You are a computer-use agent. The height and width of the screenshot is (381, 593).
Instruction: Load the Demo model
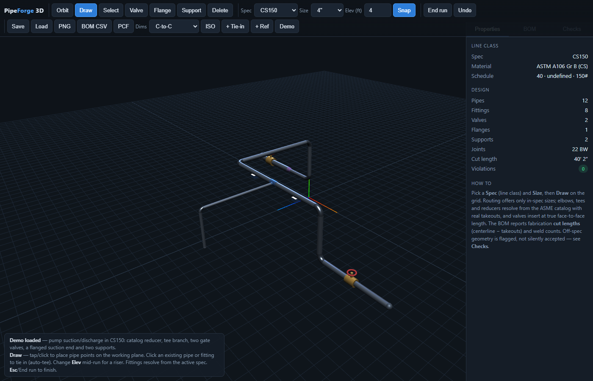tap(287, 26)
